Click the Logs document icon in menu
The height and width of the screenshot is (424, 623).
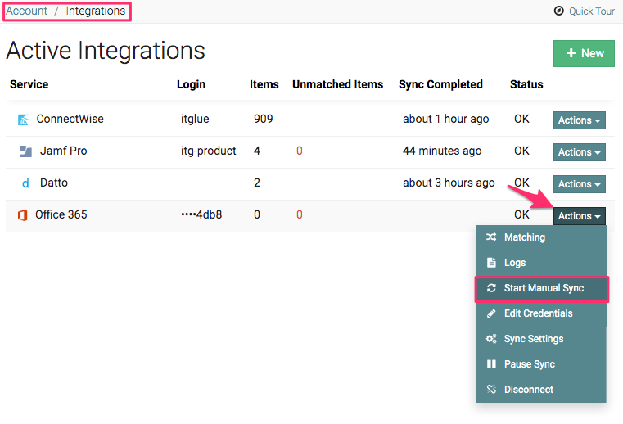pyautogui.click(x=491, y=263)
